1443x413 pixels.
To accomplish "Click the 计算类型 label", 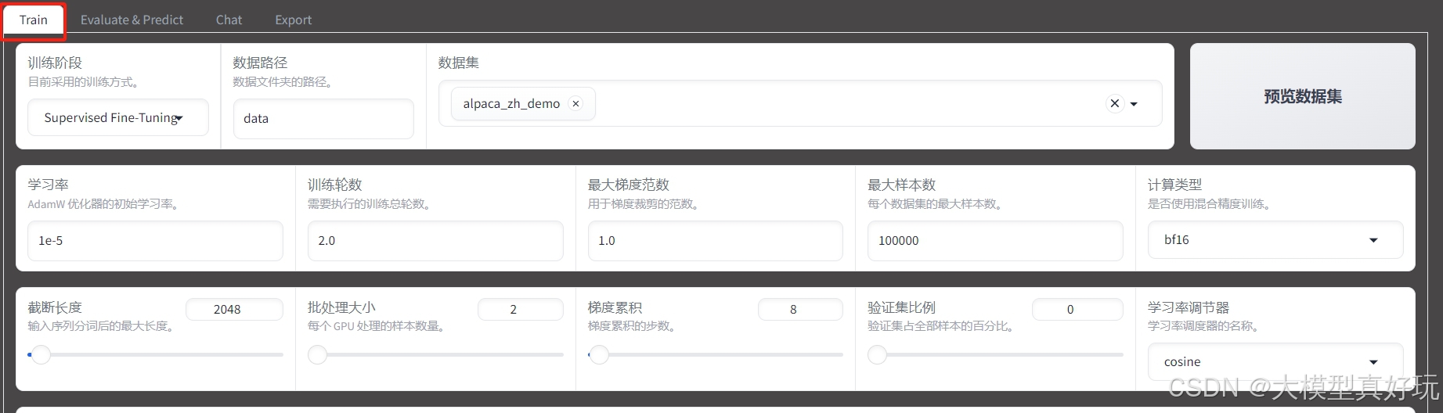I will coord(1174,185).
